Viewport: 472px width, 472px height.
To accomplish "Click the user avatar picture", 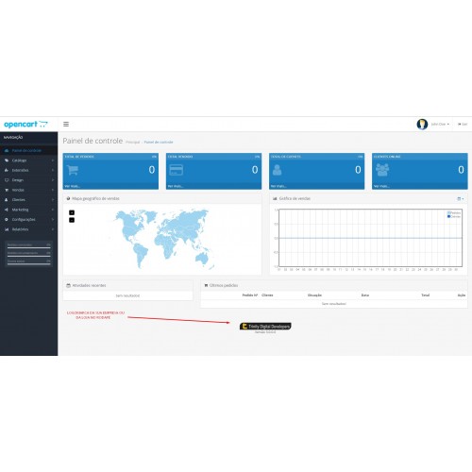I will point(422,125).
